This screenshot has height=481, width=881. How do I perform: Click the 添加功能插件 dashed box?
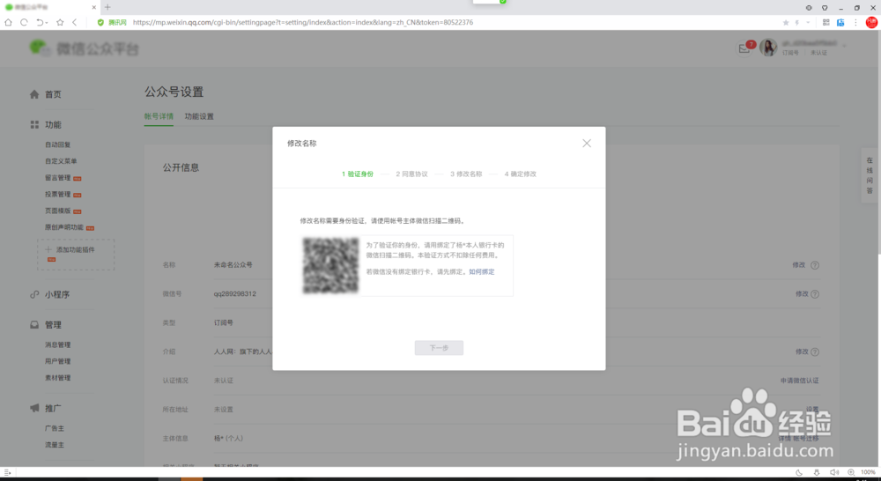76,255
